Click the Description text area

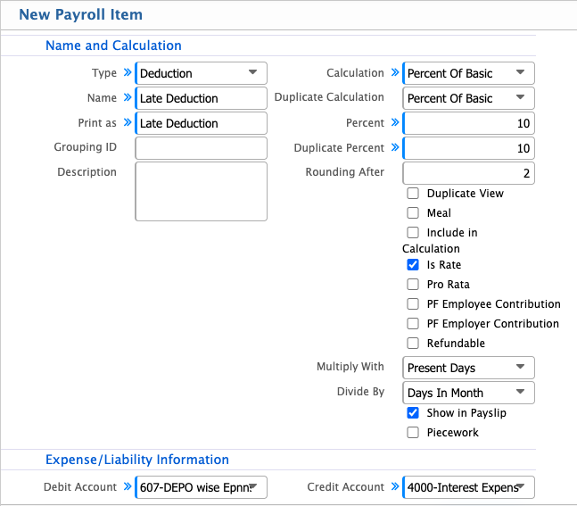[x=201, y=192]
